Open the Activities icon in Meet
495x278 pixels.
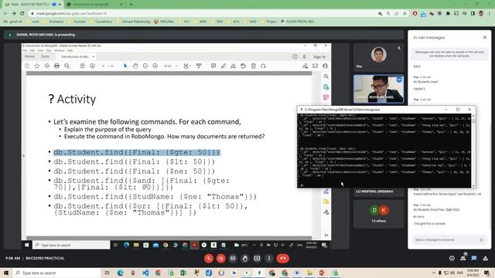coord(485,258)
